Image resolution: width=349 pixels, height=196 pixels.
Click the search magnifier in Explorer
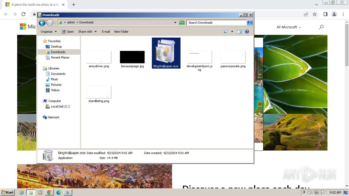250,23
